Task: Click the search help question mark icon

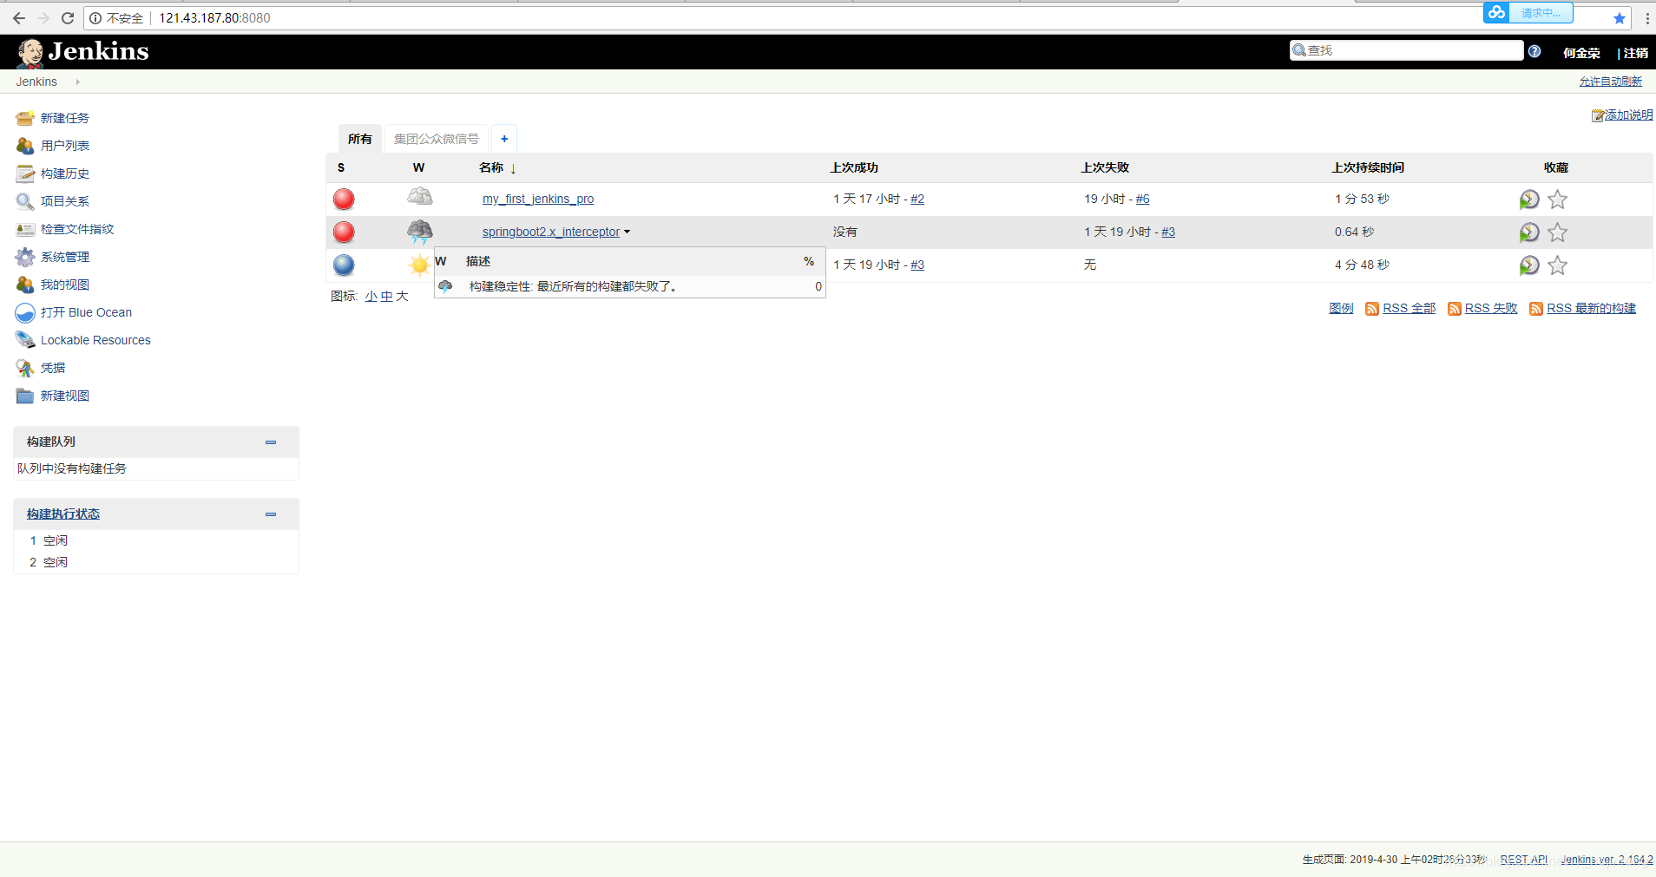Action: tap(1534, 51)
